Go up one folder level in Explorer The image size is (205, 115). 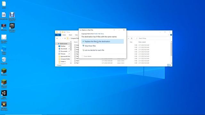tap(65, 38)
